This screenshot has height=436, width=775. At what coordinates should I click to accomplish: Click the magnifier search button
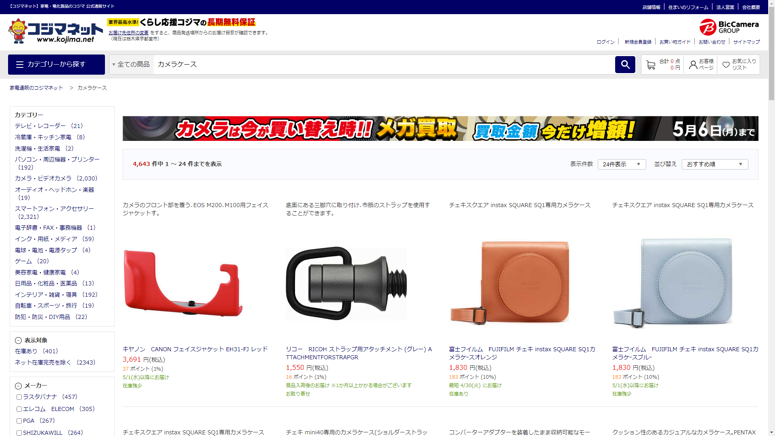[625, 65]
